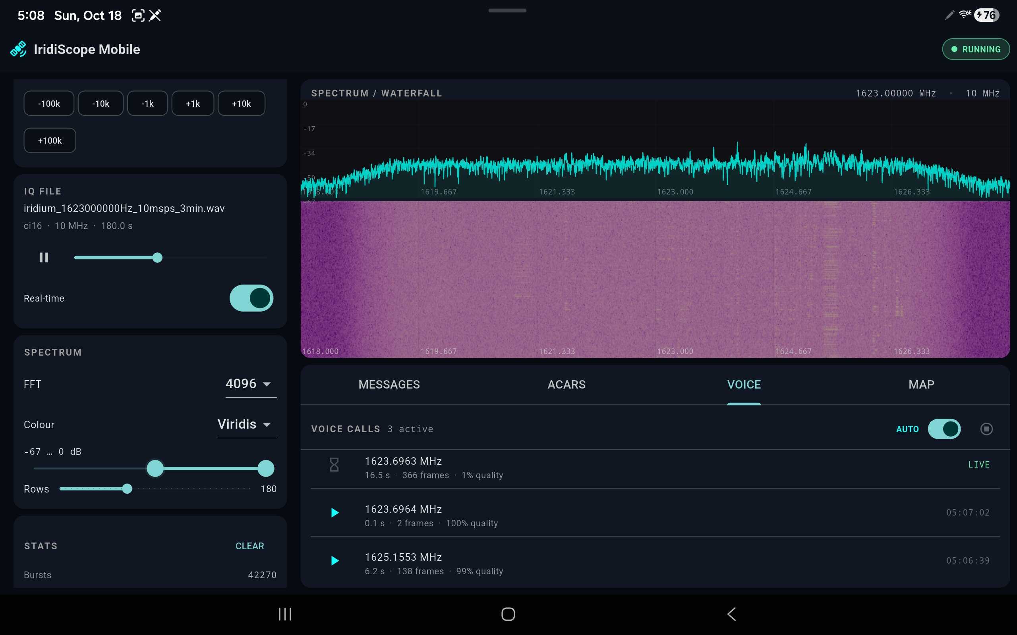Switch to the MESSAGES tab
The image size is (1017, 635).
click(389, 384)
